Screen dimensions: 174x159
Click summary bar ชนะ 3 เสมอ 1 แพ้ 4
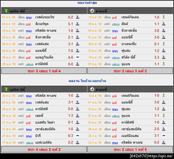tap(44, 71)
